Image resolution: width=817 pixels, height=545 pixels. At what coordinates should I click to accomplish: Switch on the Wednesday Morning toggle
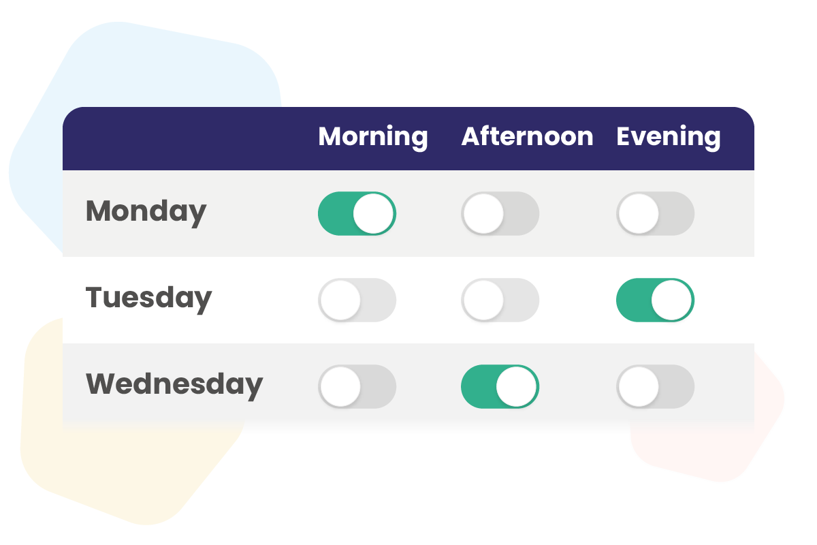coord(357,386)
